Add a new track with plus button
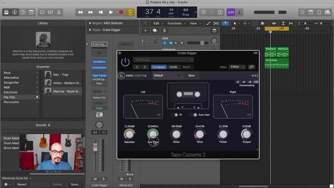This screenshot has width=334, height=188. click(x=146, y=31)
